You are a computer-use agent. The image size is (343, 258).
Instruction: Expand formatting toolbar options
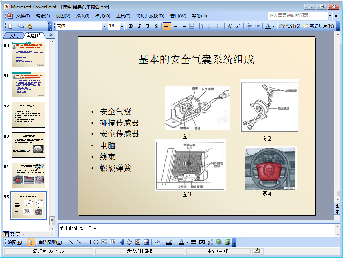(x=338, y=26)
